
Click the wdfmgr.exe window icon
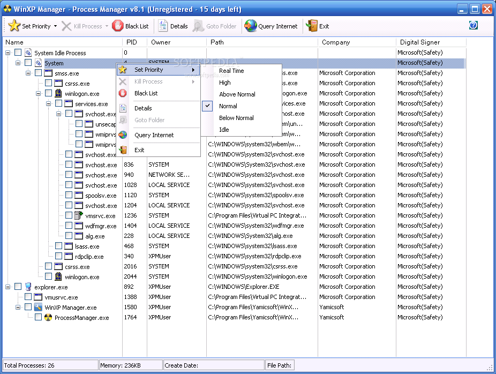[x=79, y=226]
